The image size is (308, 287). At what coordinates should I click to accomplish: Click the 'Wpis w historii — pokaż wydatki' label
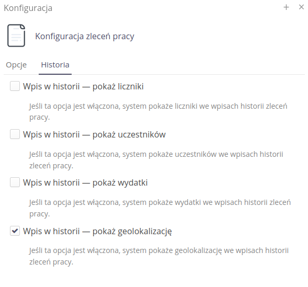tap(85, 183)
